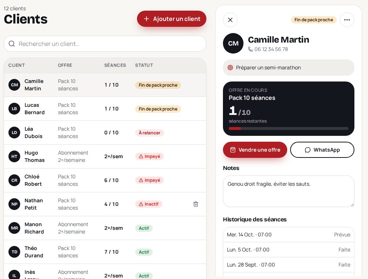368x279 pixels.
Task: Click the MR avatar of Manon Richard
Action: point(14,228)
